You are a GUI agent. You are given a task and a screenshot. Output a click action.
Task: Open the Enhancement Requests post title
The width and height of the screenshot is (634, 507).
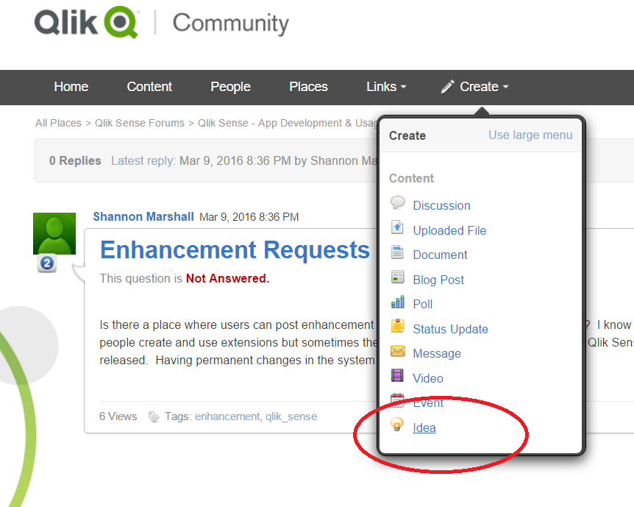(235, 250)
